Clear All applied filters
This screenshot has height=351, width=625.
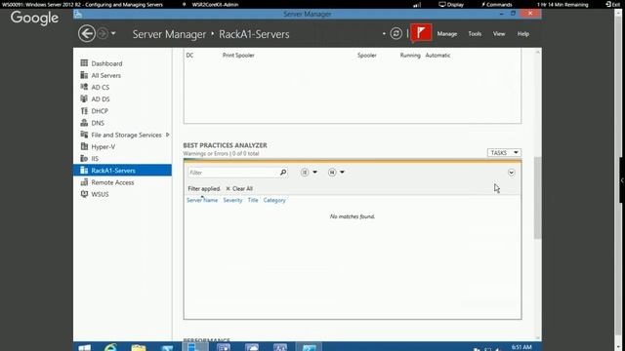click(x=239, y=188)
